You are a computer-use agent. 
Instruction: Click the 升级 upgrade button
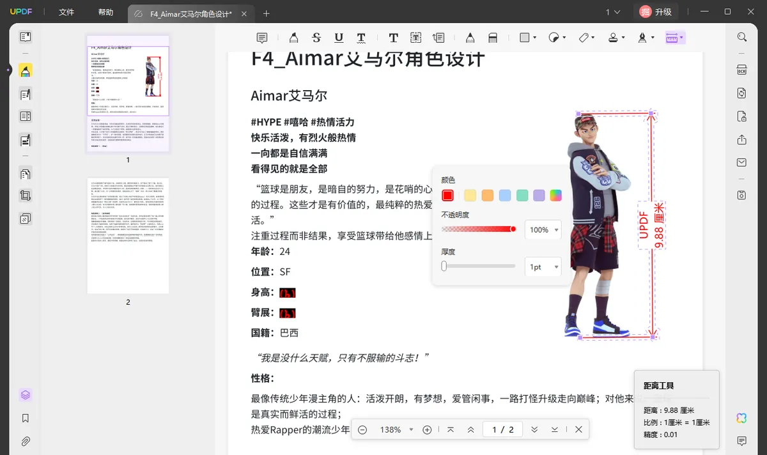click(656, 12)
